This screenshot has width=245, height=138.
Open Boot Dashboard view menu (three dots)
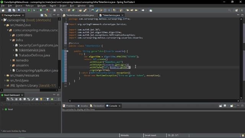tap(59, 99)
